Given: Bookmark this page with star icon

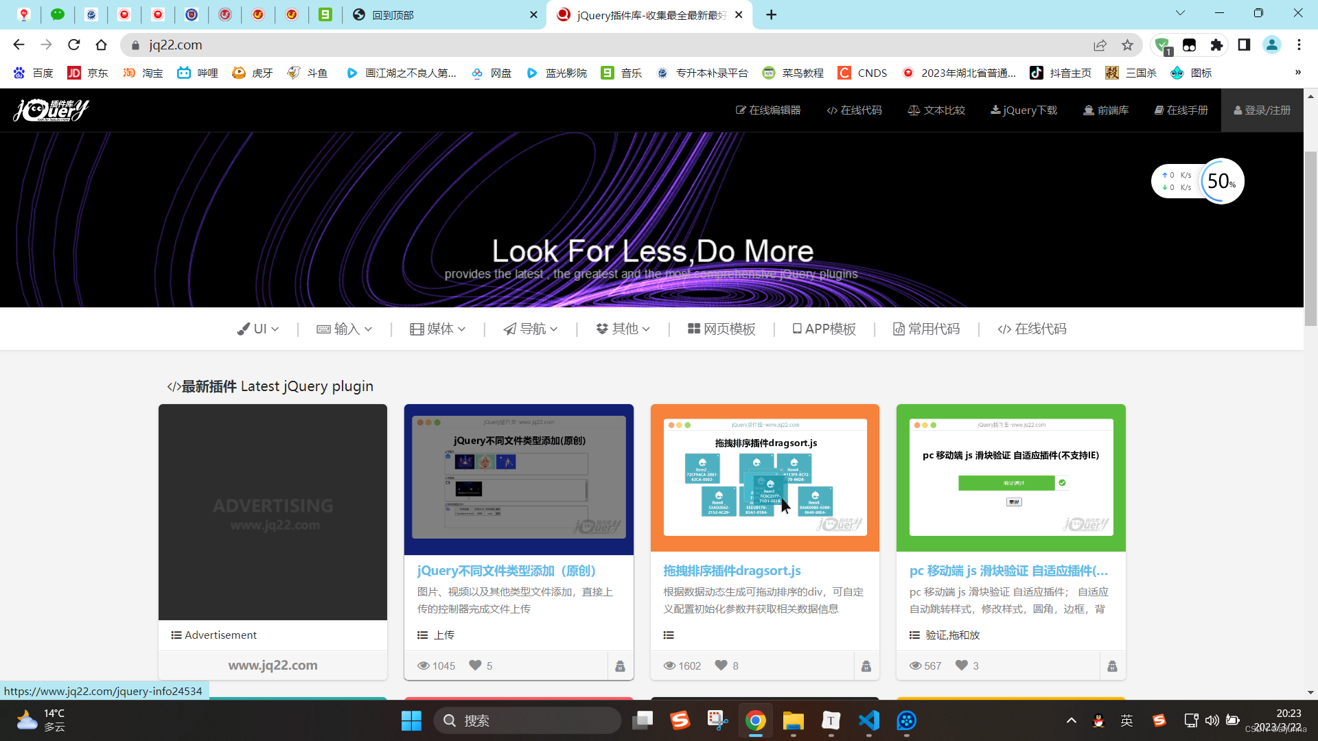Looking at the screenshot, I should pos(1127,45).
